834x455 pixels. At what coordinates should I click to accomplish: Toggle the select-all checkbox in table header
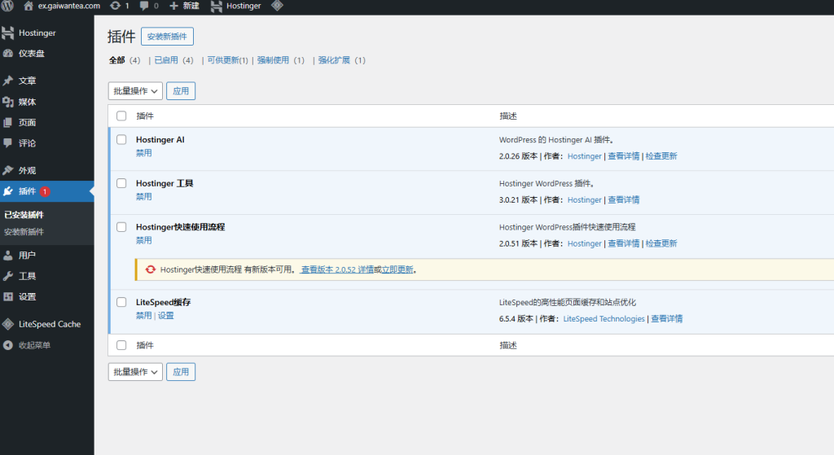[121, 116]
